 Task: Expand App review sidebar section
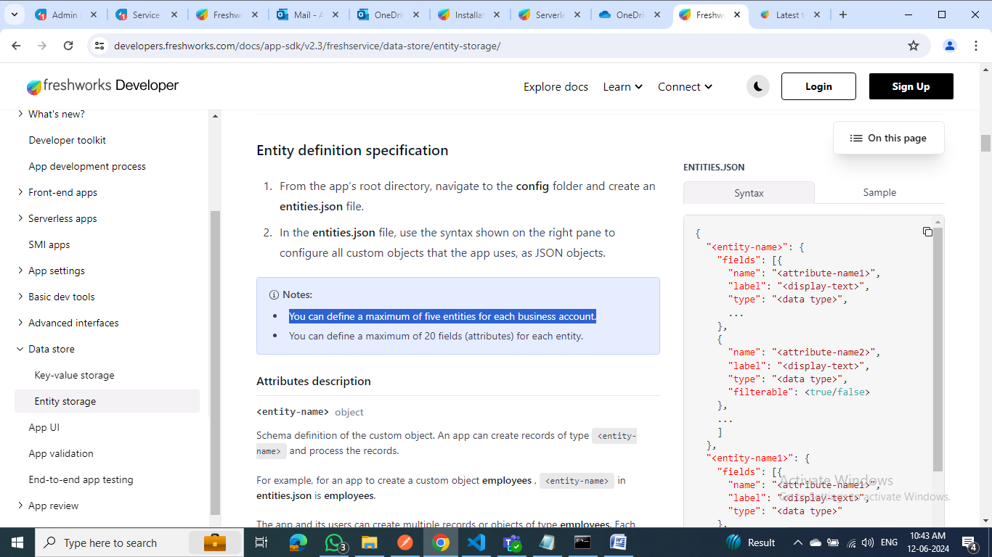coord(20,506)
